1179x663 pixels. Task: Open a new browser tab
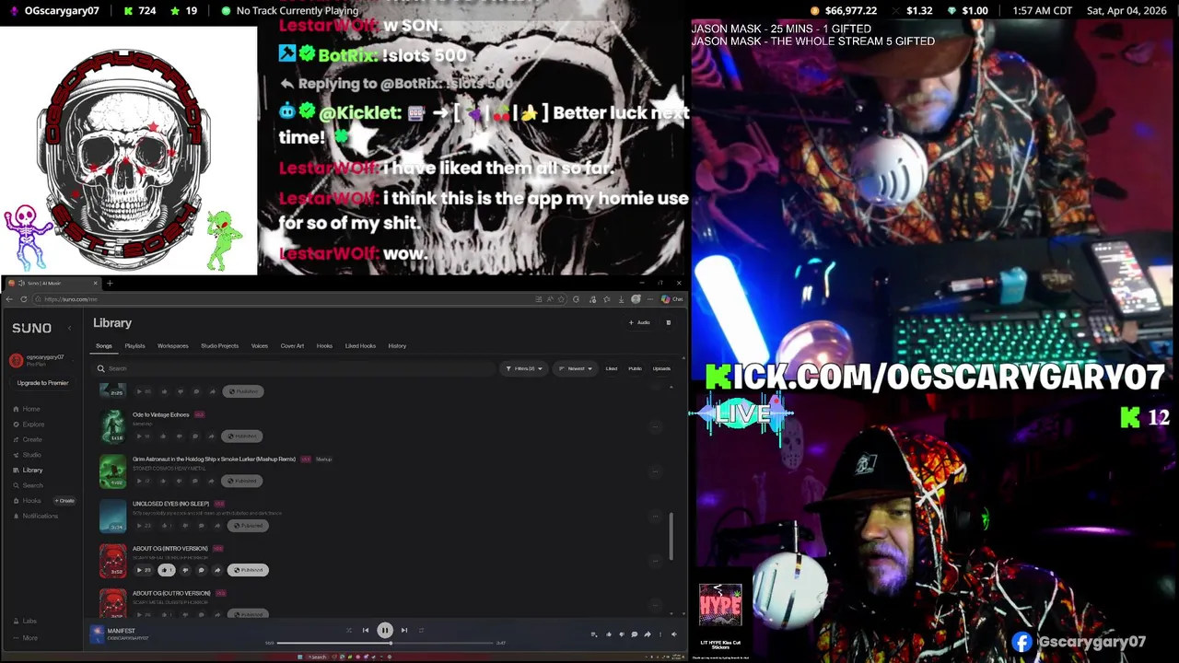click(109, 284)
